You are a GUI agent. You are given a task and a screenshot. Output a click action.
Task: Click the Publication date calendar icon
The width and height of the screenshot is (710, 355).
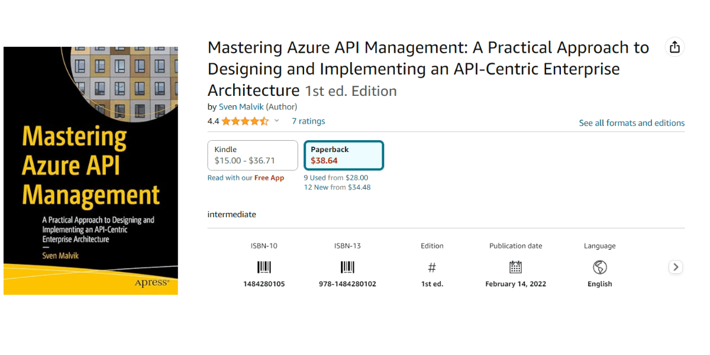coord(515,267)
